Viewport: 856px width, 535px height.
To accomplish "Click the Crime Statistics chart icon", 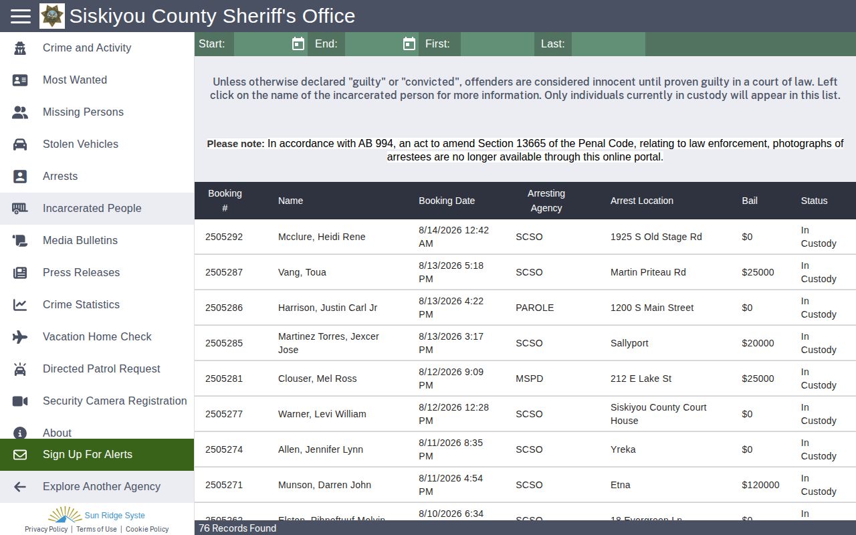I will (x=20, y=305).
